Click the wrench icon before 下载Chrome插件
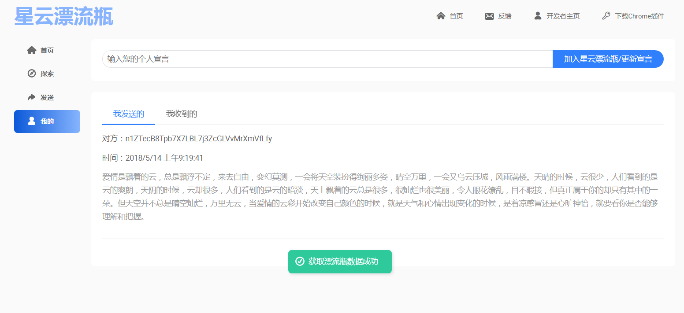The height and width of the screenshot is (313, 684). click(x=606, y=16)
